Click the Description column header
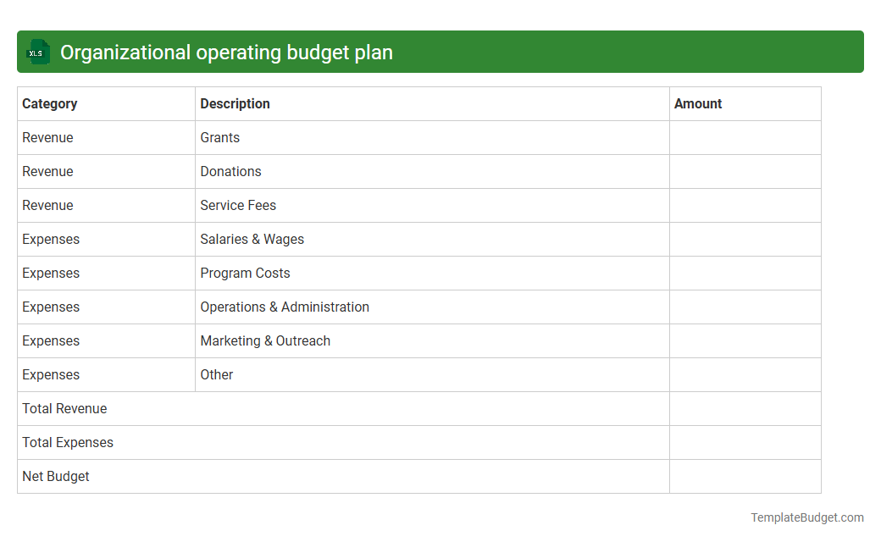Image resolution: width=881 pixels, height=542 pixels. click(x=235, y=103)
